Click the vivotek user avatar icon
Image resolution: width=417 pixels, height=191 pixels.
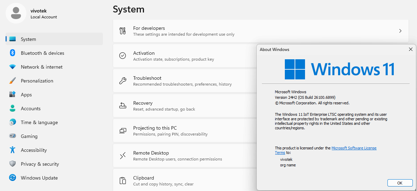pos(16,13)
